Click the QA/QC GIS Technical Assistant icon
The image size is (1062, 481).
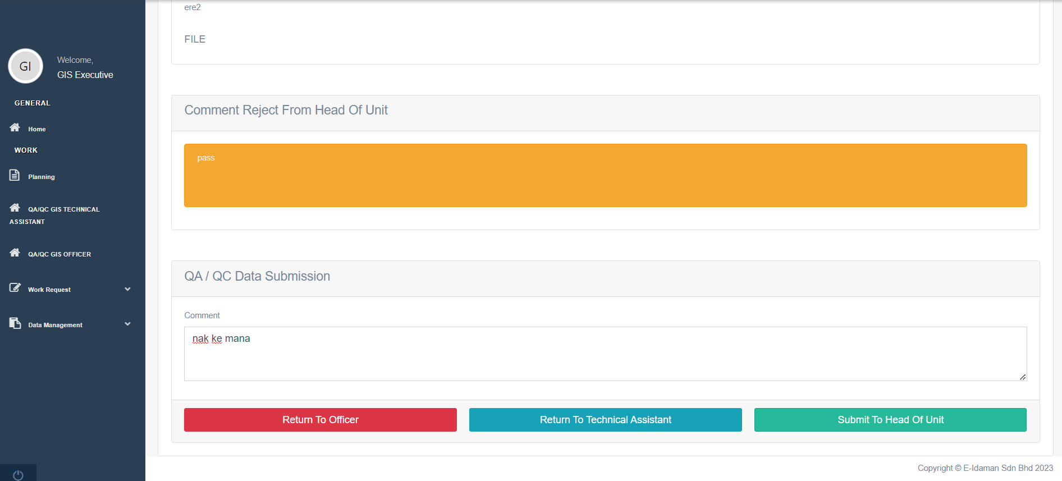point(15,208)
